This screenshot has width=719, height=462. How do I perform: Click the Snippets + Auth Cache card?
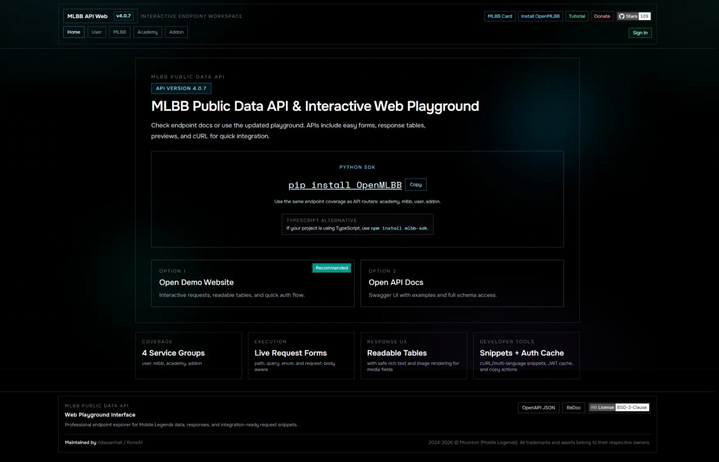coord(526,355)
